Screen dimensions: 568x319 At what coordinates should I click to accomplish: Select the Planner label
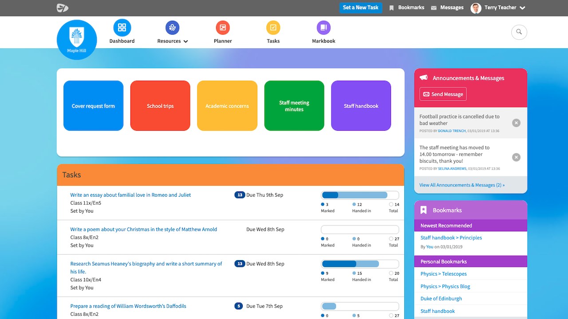pyautogui.click(x=223, y=41)
